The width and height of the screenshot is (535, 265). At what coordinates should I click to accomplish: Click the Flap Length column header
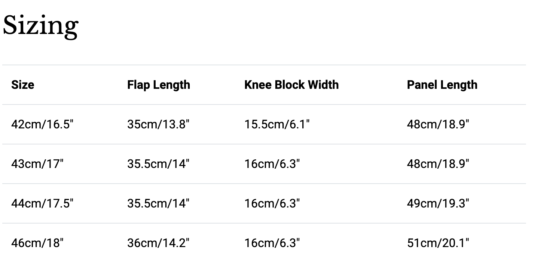point(159,85)
